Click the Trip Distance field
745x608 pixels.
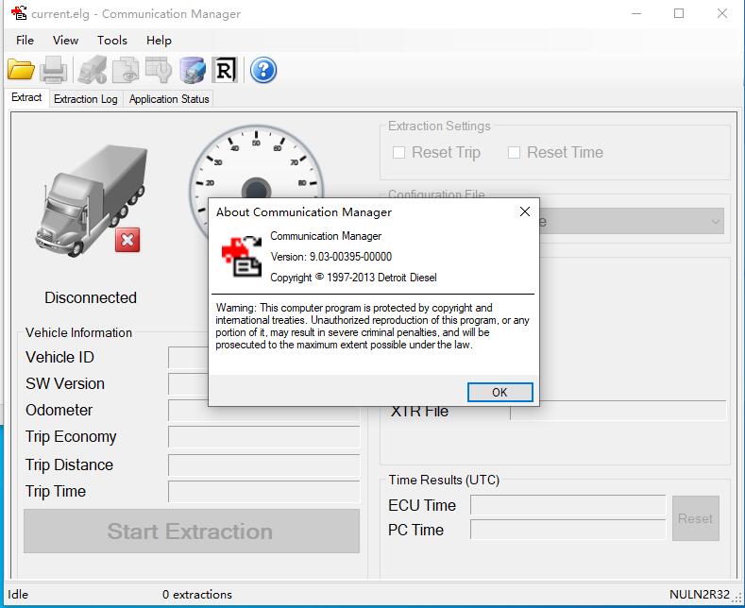[263, 464]
